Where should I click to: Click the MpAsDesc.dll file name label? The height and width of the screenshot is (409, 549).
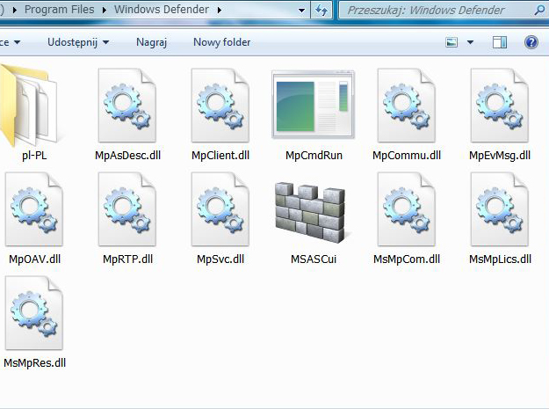point(127,156)
